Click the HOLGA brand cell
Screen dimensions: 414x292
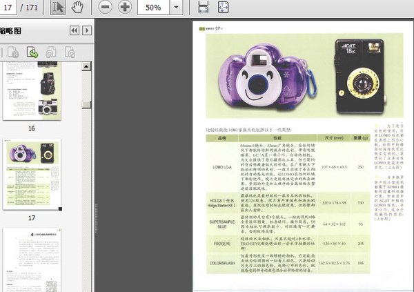tap(222, 203)
